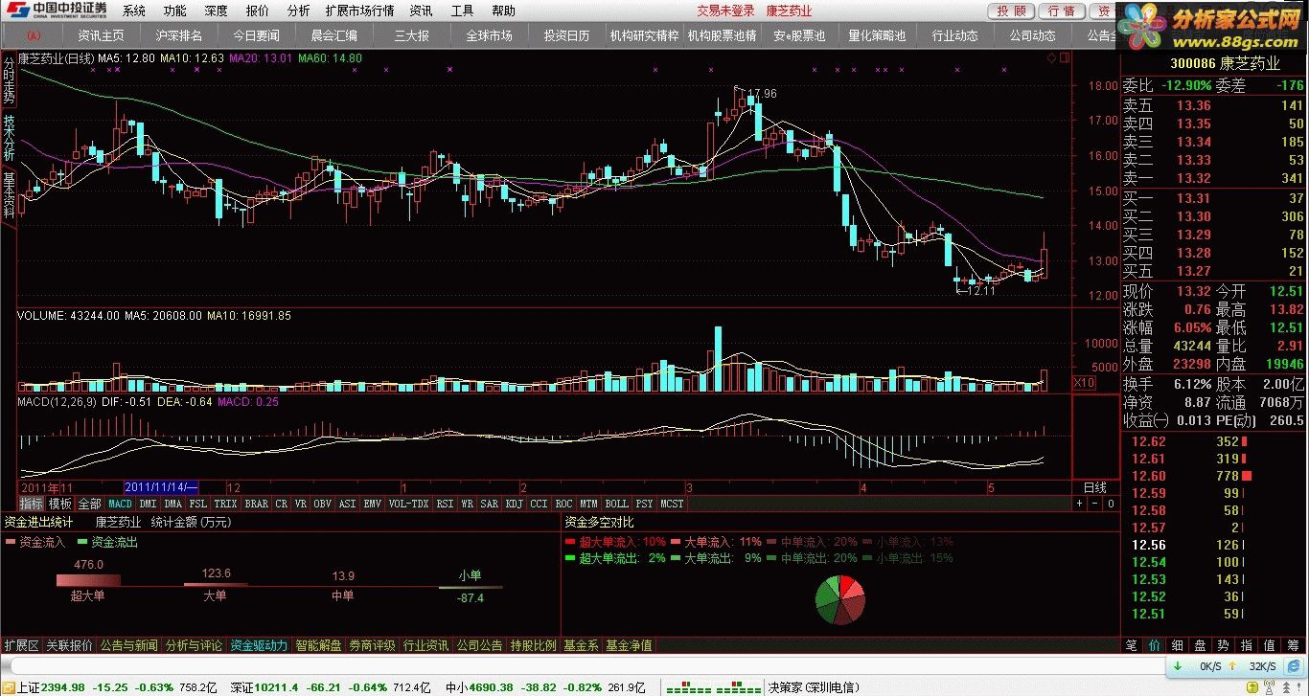Switch to the 值 value tab
Screen dimensions: 1309x696
click(1270, 645)
